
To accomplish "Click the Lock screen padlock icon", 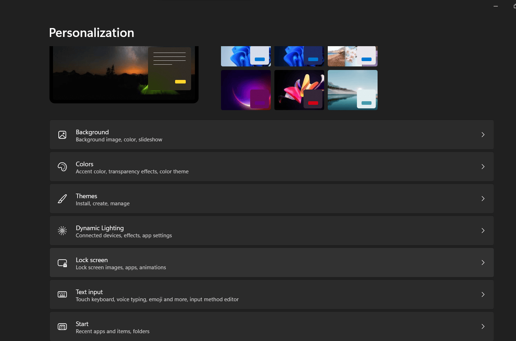I will pos(62,262).
